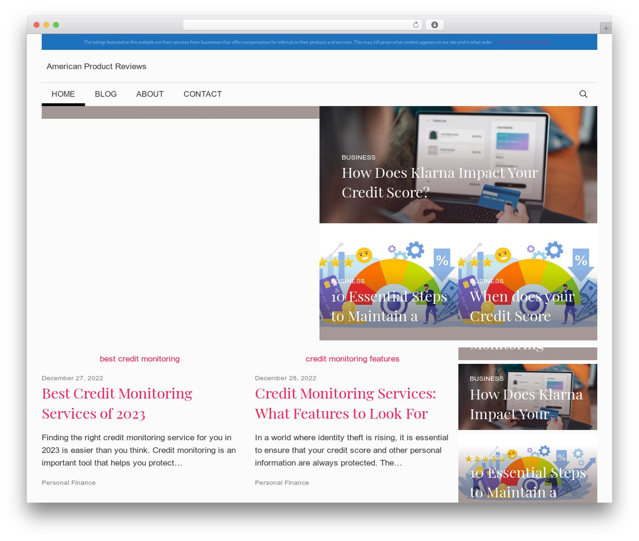Open sidebar post 'How Does Klarna Impact Your'

click(526, 404)
